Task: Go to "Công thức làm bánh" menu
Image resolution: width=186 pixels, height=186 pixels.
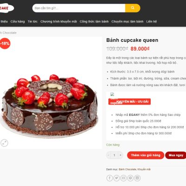Action: [94, 21]
